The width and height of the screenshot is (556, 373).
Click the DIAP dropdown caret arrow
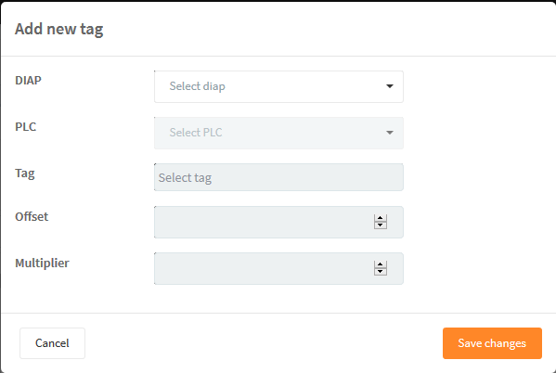point(390,86)
